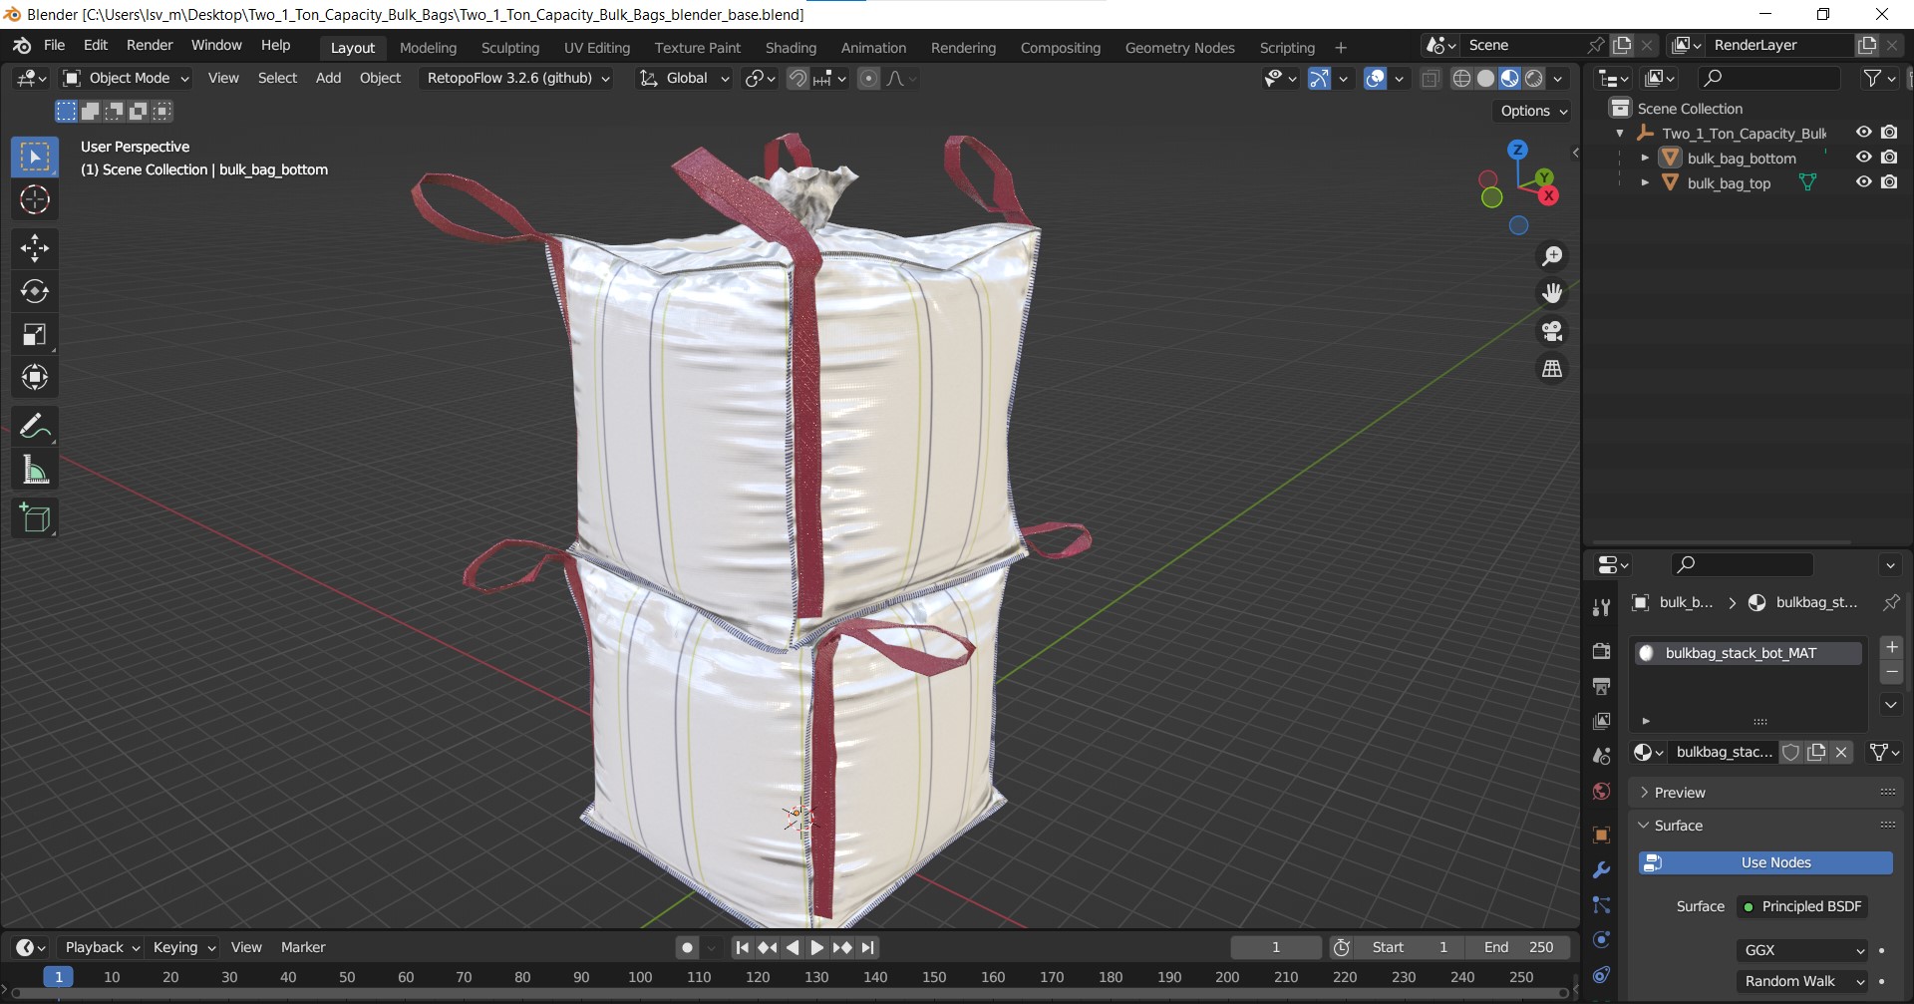
Task: Open the Physics properties tab
Action: point(1601,940)
